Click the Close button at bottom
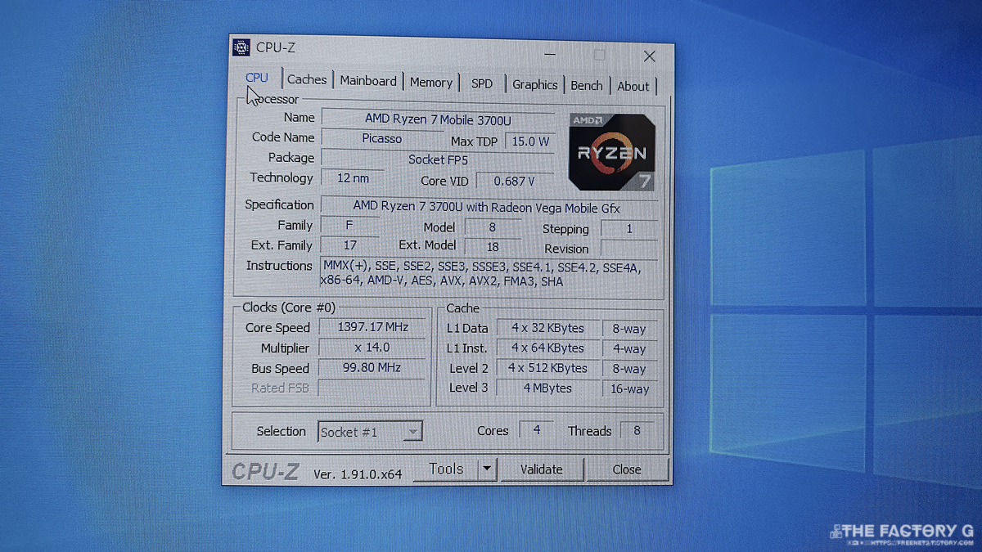This screenshot has height=552, width=982. [627, 469]
